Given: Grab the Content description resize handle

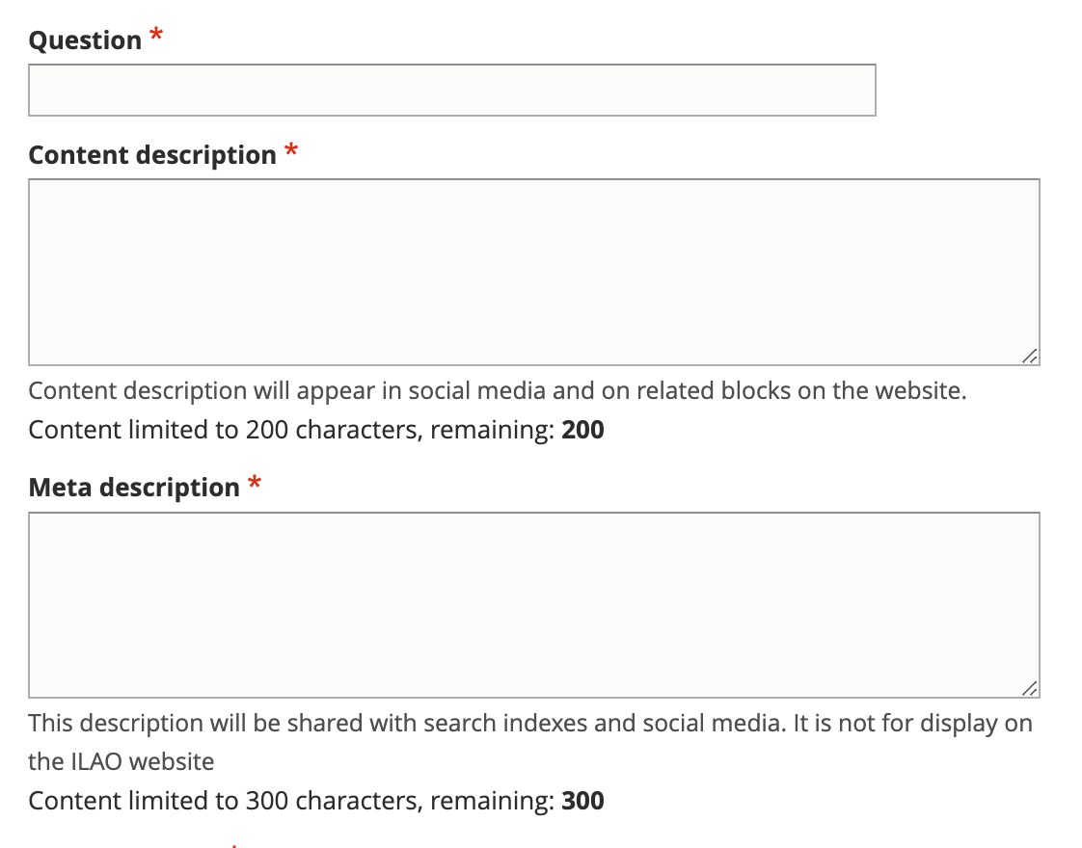Looking at the screenshot, I should (1030, 356).
